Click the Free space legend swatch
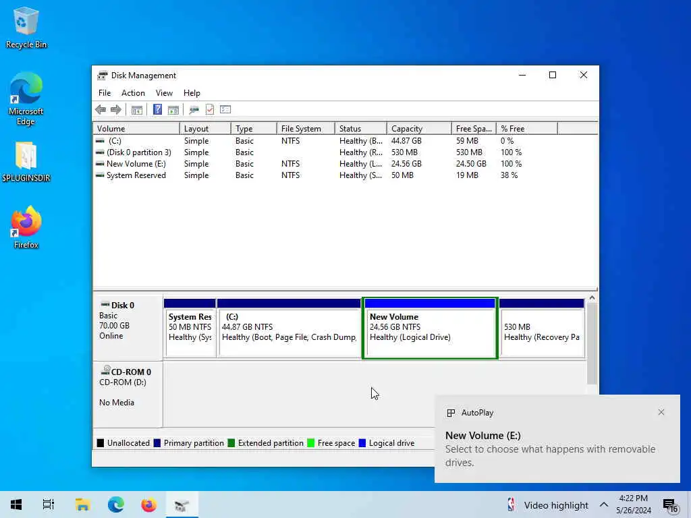This screenshot has width=691, height=518. 310,443
